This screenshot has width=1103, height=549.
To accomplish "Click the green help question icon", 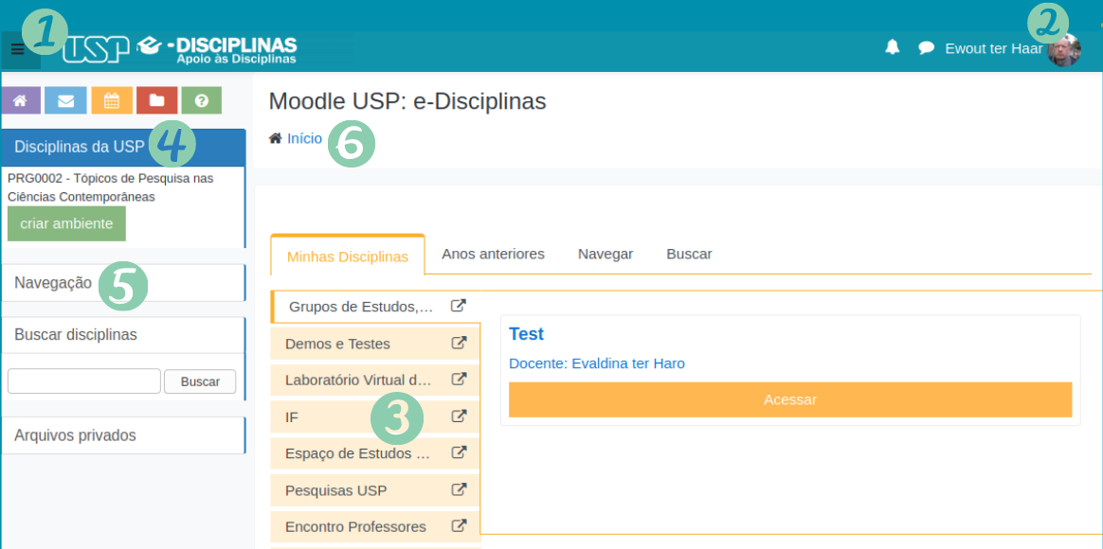I will (x=202, y=100).
